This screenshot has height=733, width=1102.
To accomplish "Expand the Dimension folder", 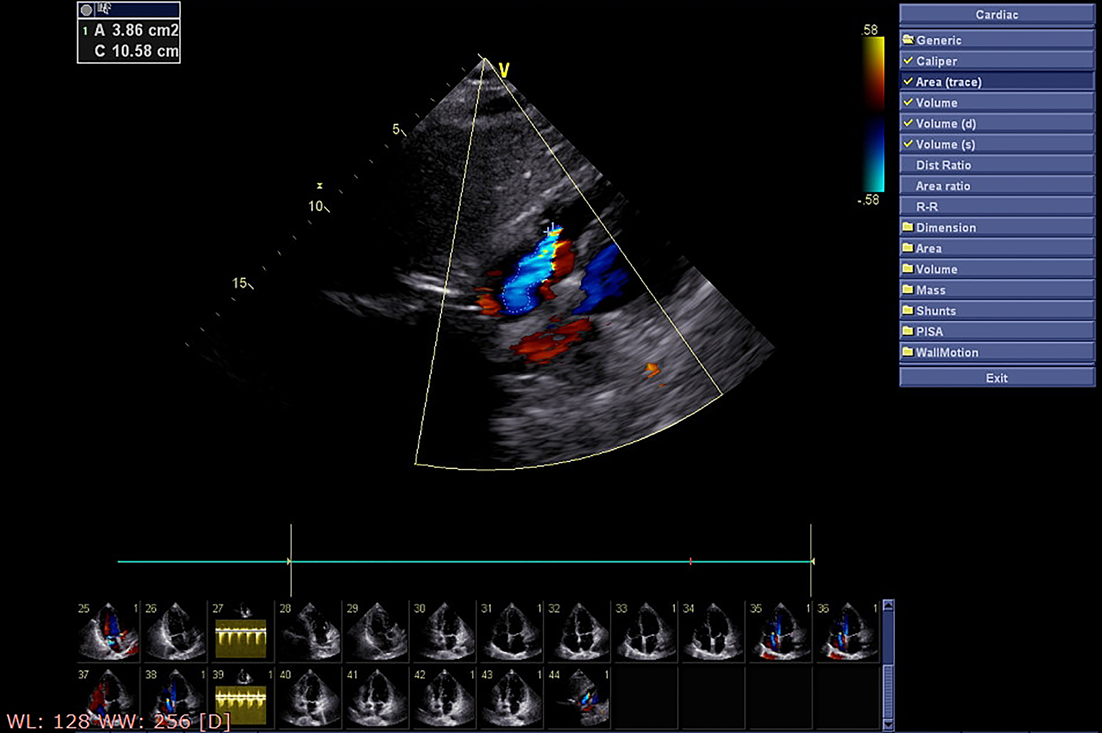I will [945, 227].
